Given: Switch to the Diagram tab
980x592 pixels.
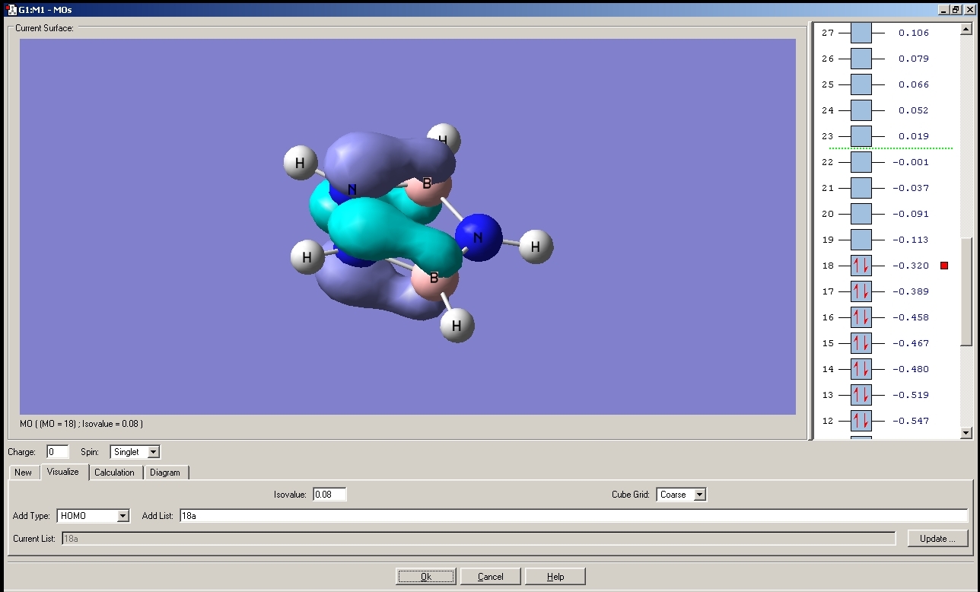Looking at the screenshot, I should 165,473.
